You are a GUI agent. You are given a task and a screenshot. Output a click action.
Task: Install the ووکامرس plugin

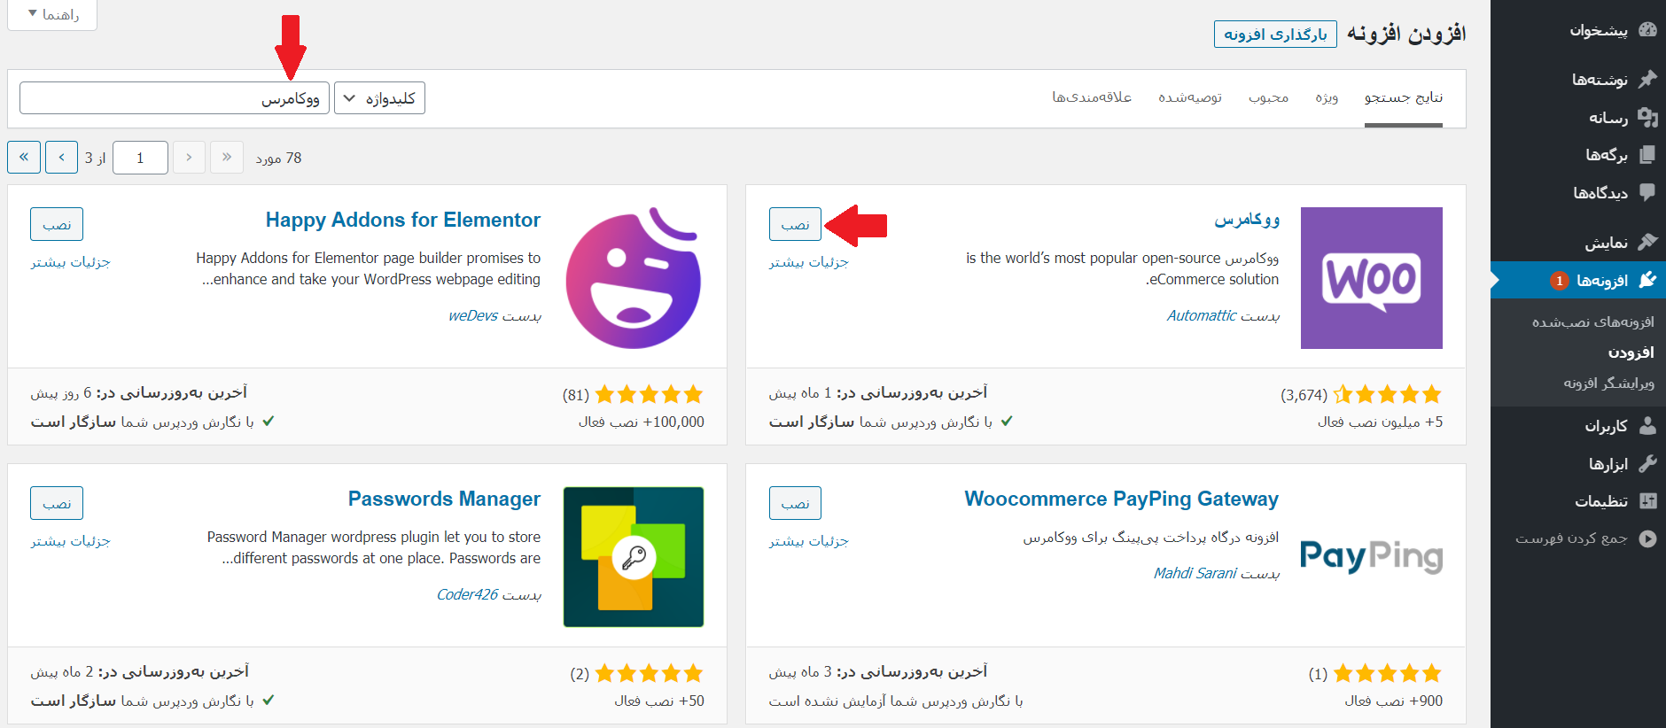pos(795,224)
